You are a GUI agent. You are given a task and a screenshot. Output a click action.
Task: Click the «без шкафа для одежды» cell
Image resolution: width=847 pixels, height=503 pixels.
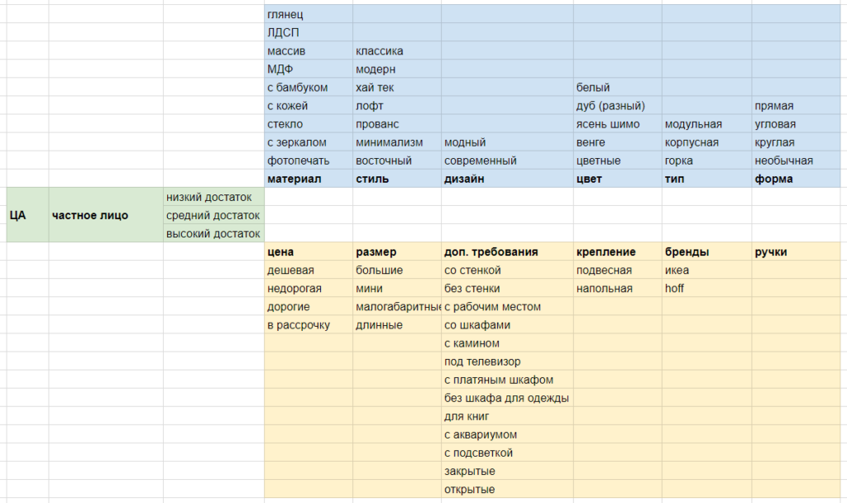(507, 398)
